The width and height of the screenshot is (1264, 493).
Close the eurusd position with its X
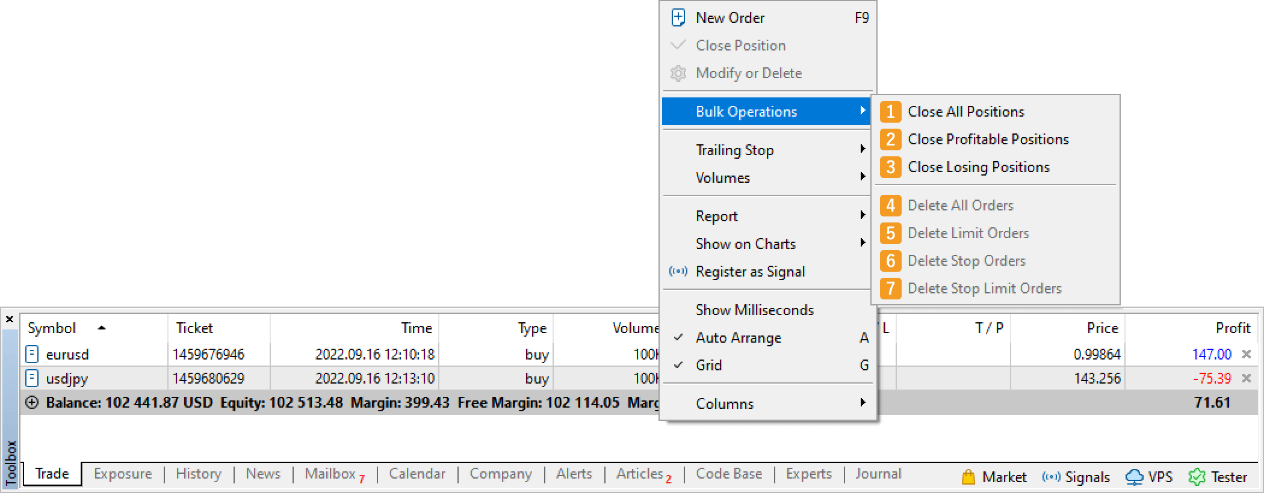click(x=1247, y=354)
